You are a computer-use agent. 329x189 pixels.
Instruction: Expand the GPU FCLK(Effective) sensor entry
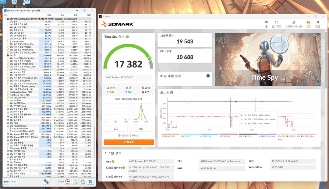8,126
